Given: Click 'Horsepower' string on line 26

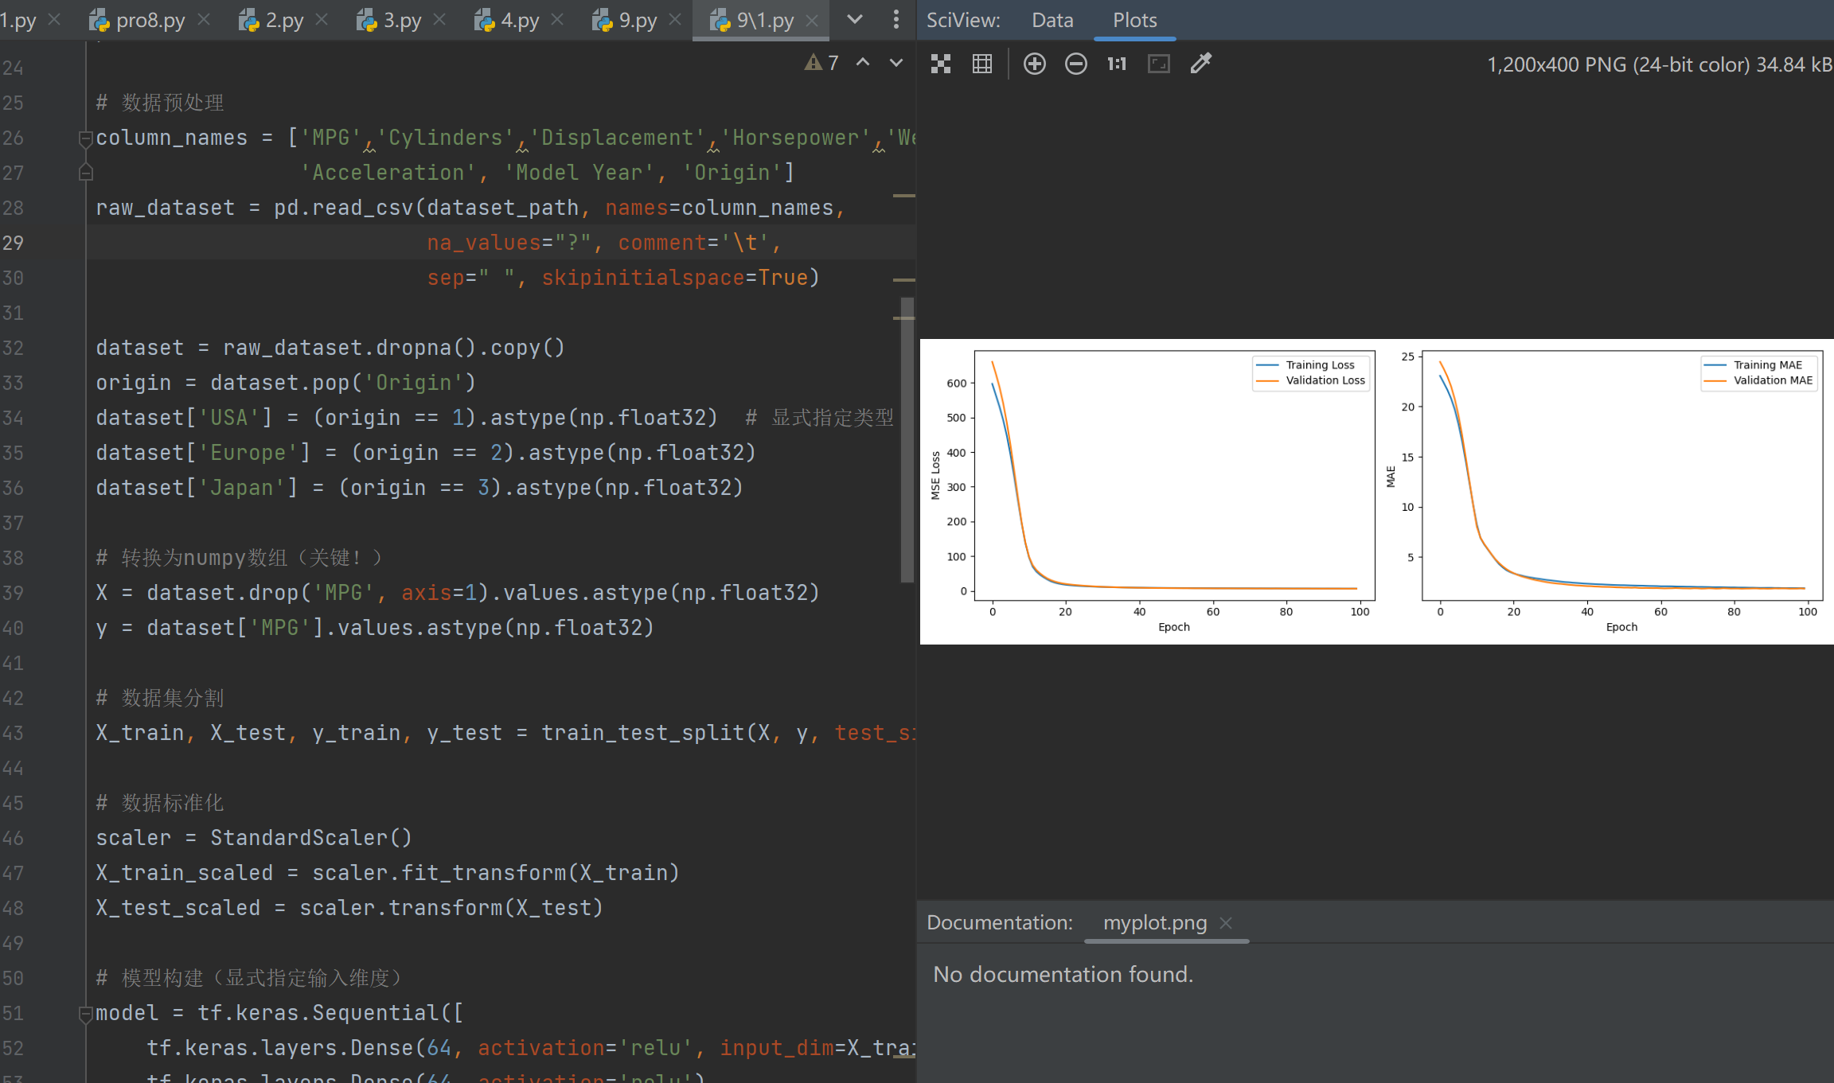Looking at the screenshot, I should click(796, 138).
